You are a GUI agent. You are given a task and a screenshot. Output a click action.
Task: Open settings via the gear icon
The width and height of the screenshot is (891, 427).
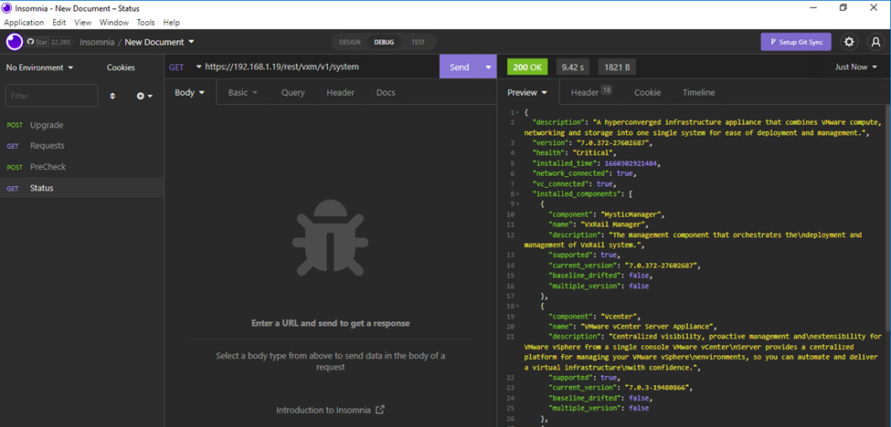click(x=849, y=42)
